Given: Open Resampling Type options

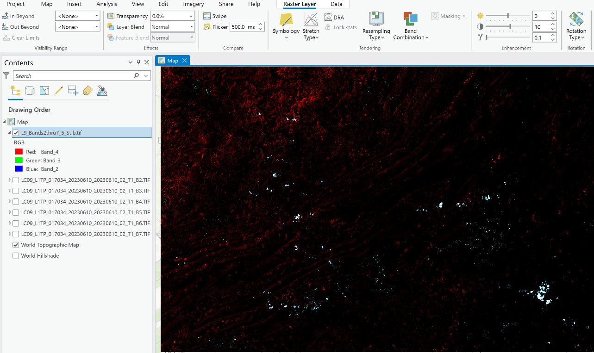Looking at the screenshot, I should (x=376, y=26).
